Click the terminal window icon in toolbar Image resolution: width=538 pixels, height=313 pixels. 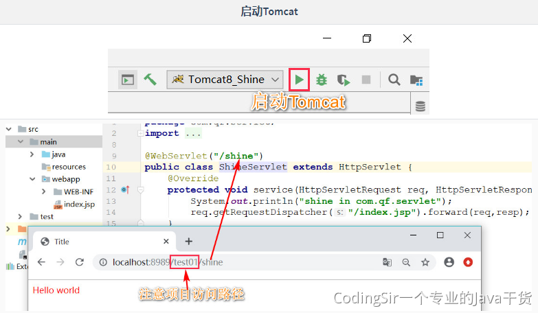(x=128, y=80)
